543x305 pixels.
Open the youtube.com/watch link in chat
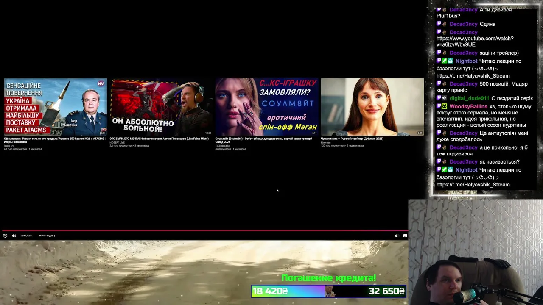(475, 42)
